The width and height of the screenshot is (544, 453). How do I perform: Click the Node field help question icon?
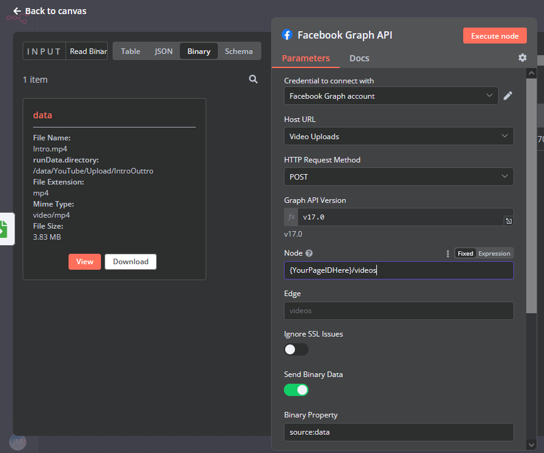(x=309, y=253)
